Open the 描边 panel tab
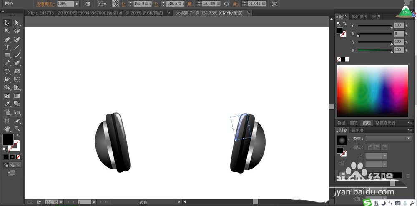Screen dimensions: 417x206 click(376, 17)
